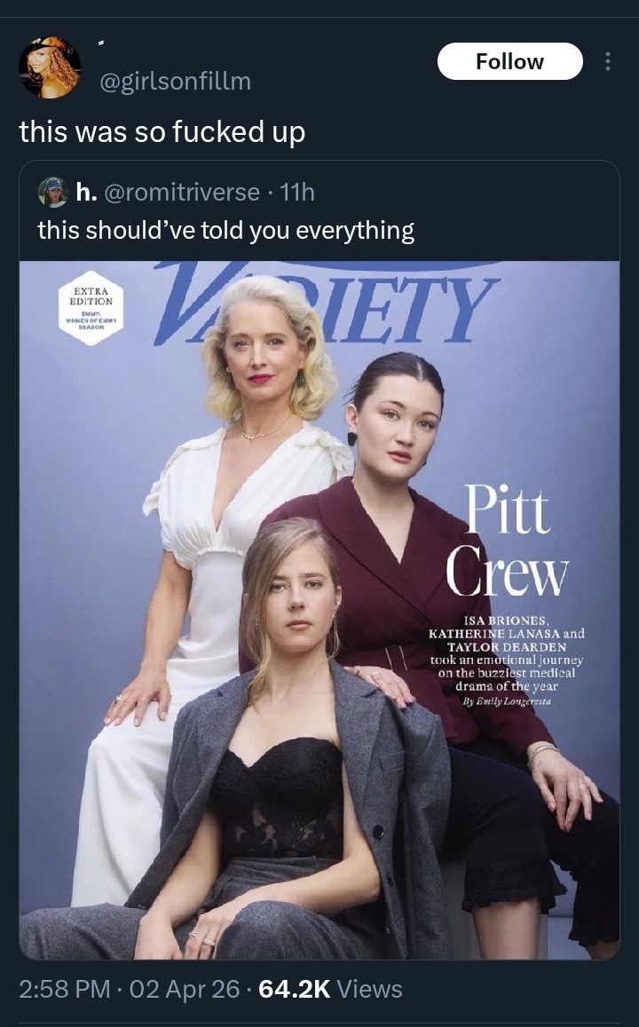This screenshot has height=1027, width=639.
Task: Open the @romitriverse handle in the quoted post
Action: coord(181,192)
